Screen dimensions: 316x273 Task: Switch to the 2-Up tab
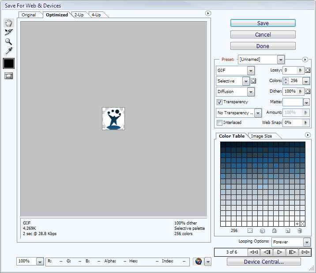tap(79, 15)
